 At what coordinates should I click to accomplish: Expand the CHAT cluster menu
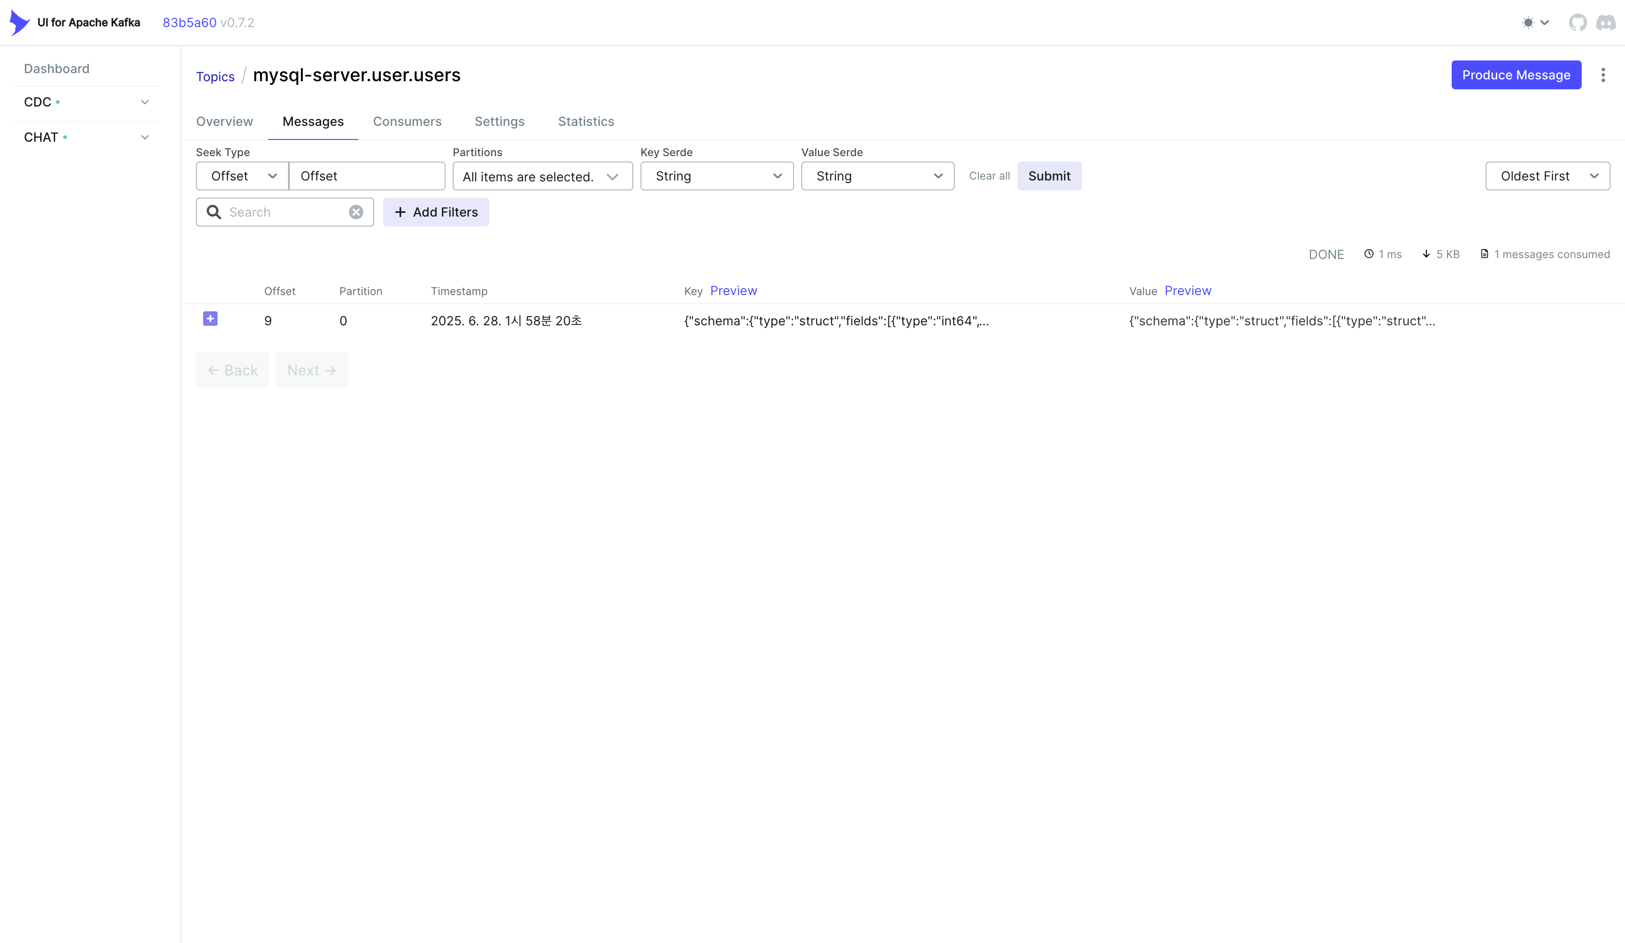(144, 137)
